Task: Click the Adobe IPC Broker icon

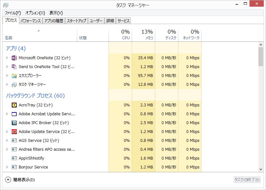Action: pyautogui.click(x=14, y=123)
